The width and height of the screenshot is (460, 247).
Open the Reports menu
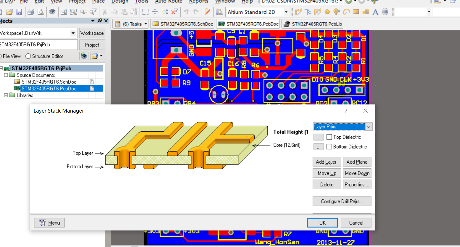coord(199,1)
